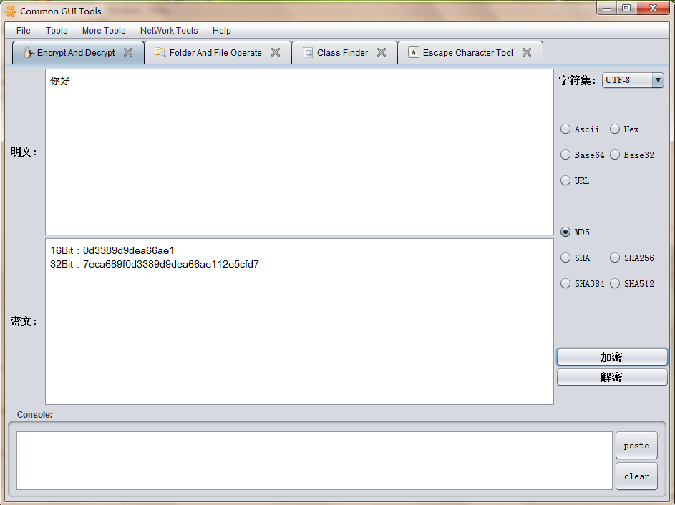Image resolution: width=675 pixels, height=505 pixels.
Task: Open the UTF-8 charset dropdown
Action: pyautogui.click(x=633, y=80)
